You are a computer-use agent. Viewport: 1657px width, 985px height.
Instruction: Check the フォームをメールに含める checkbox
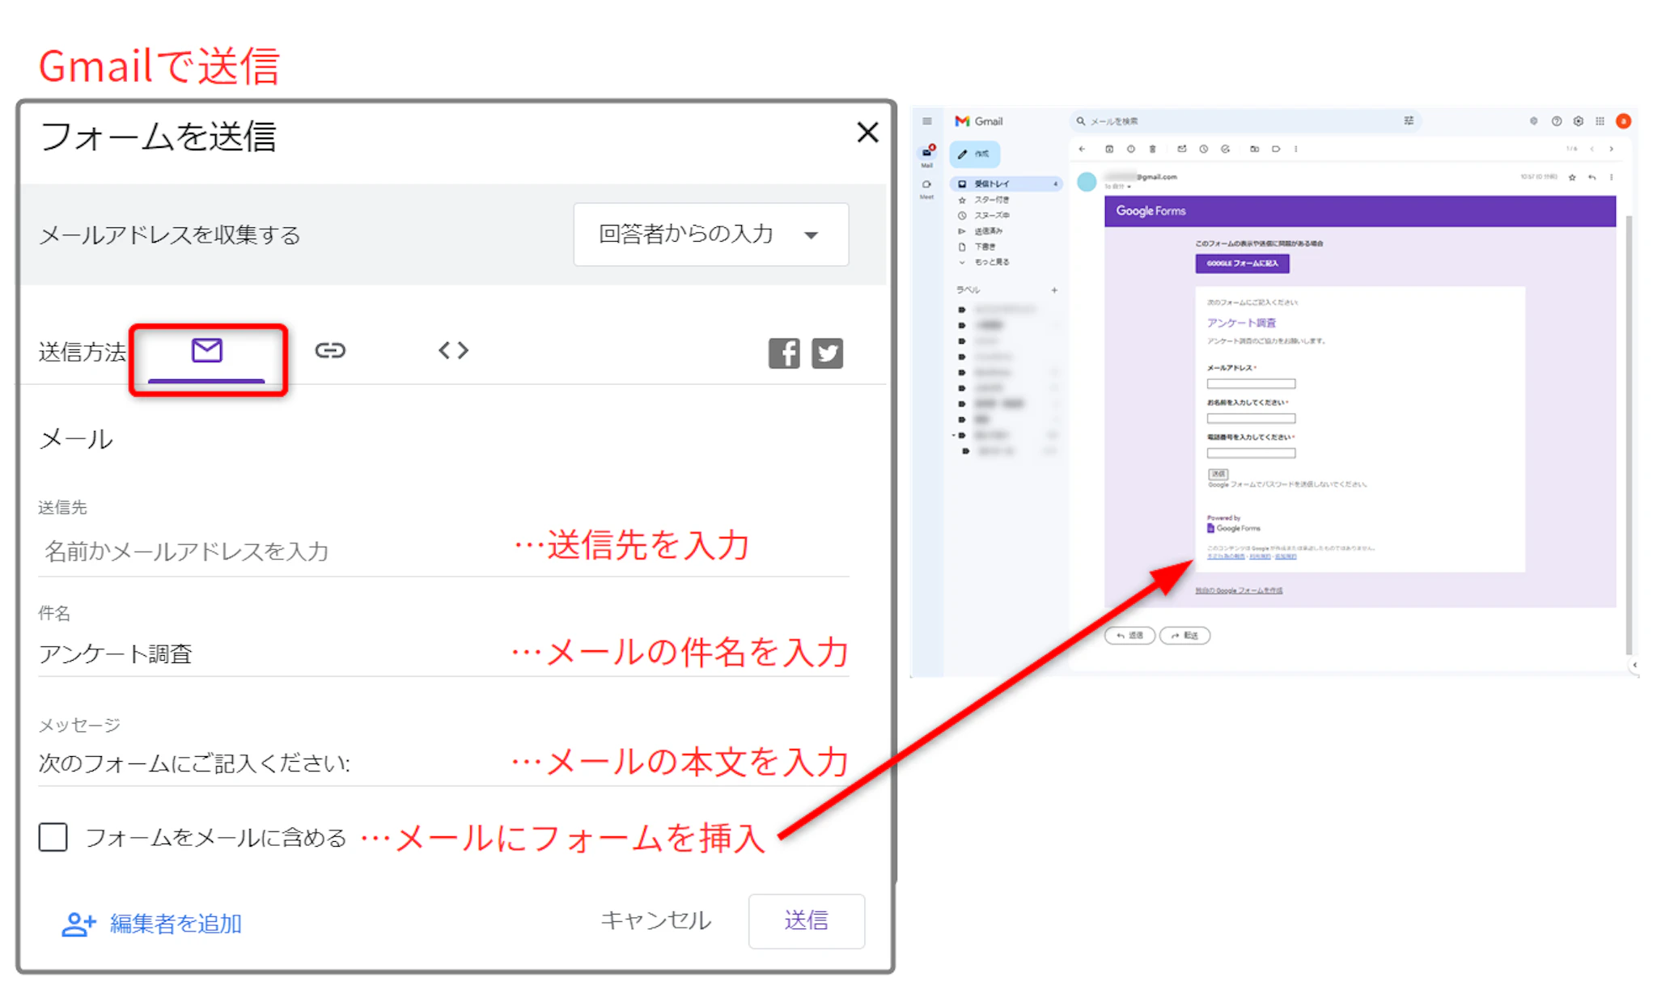click(53, 837)
